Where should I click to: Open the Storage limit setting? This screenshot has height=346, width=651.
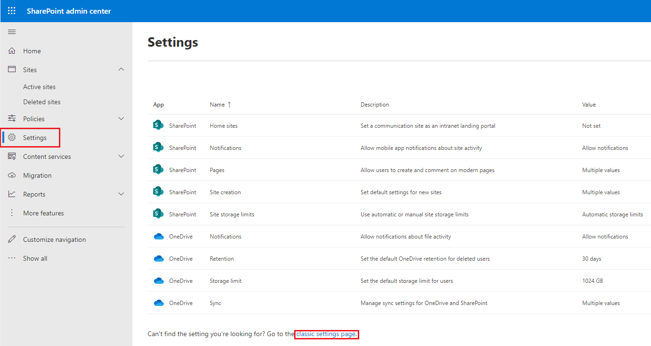(x=225, y=281)
